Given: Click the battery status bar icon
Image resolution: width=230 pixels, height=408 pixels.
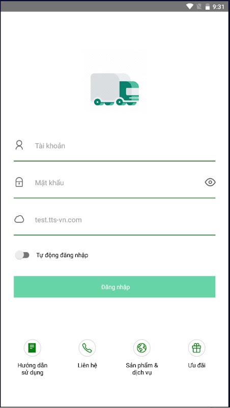Looking at the screenshot, I should pyautogui.click(x=208, y=7).
